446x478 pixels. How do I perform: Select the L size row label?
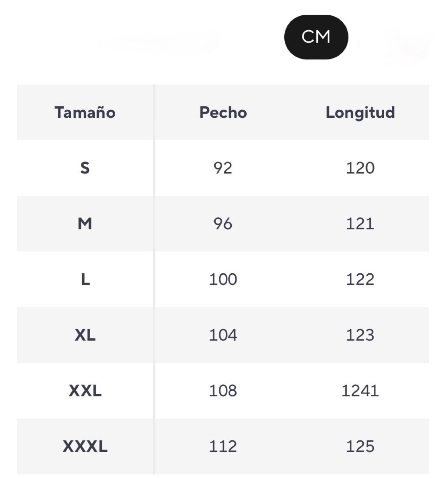pos(85,279)
